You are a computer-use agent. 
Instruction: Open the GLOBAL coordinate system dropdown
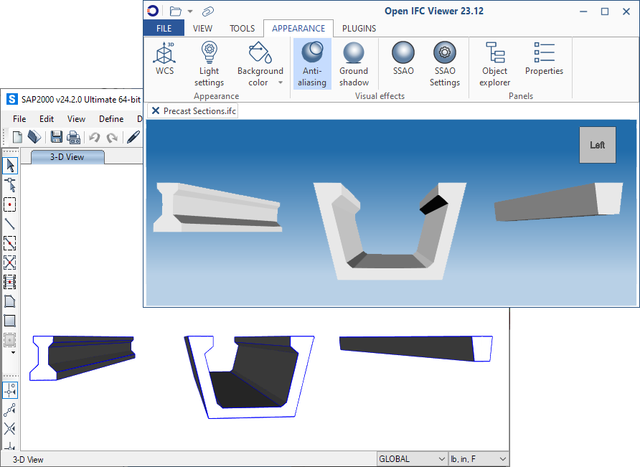coord(412,459)
